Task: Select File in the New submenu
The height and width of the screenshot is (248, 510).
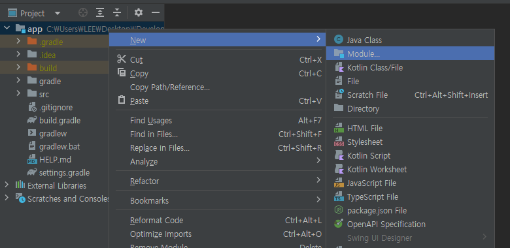Action: pos(411,81)
